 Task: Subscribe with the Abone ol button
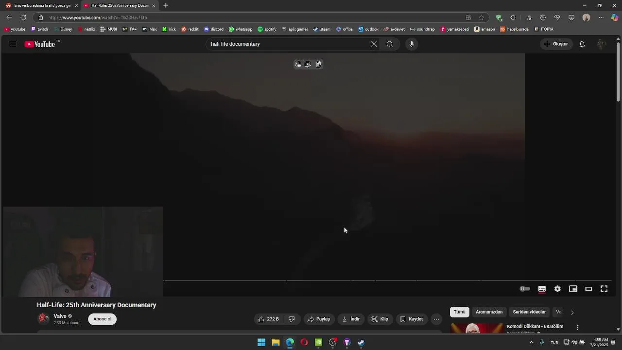tap(103, 319)
